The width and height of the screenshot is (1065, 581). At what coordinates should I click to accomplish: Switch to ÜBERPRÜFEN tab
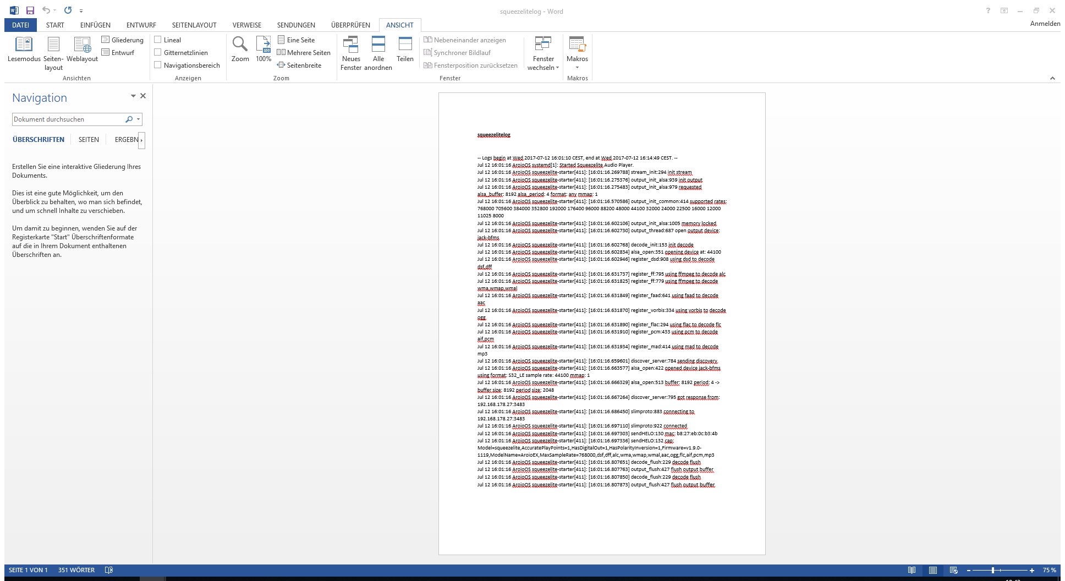(350, 25)
